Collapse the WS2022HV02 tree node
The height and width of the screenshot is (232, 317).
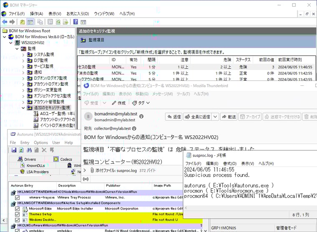pyautogui.click(x=11, y=43)
